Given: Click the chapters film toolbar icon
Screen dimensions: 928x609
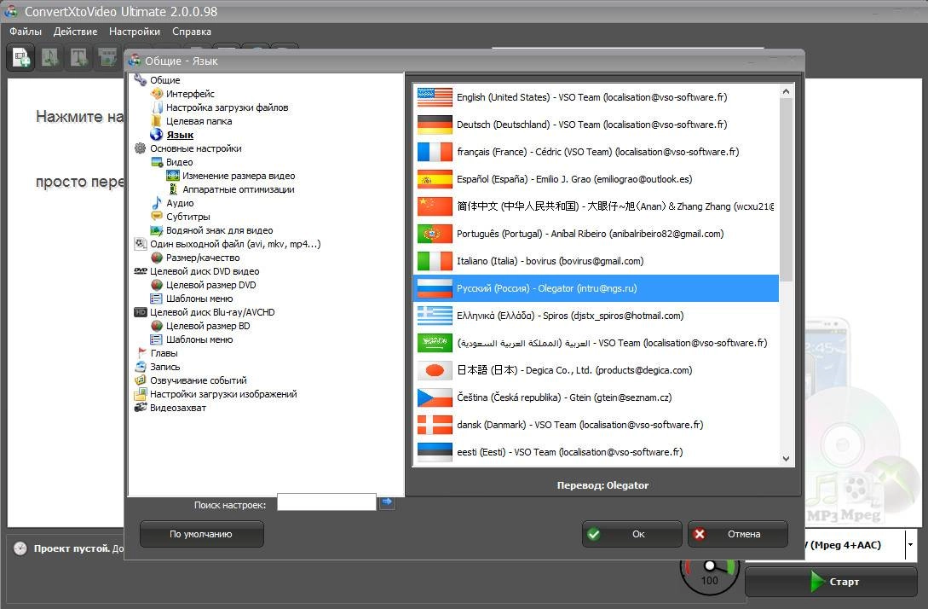Looking at the screenshot, I should click(107, 58).
